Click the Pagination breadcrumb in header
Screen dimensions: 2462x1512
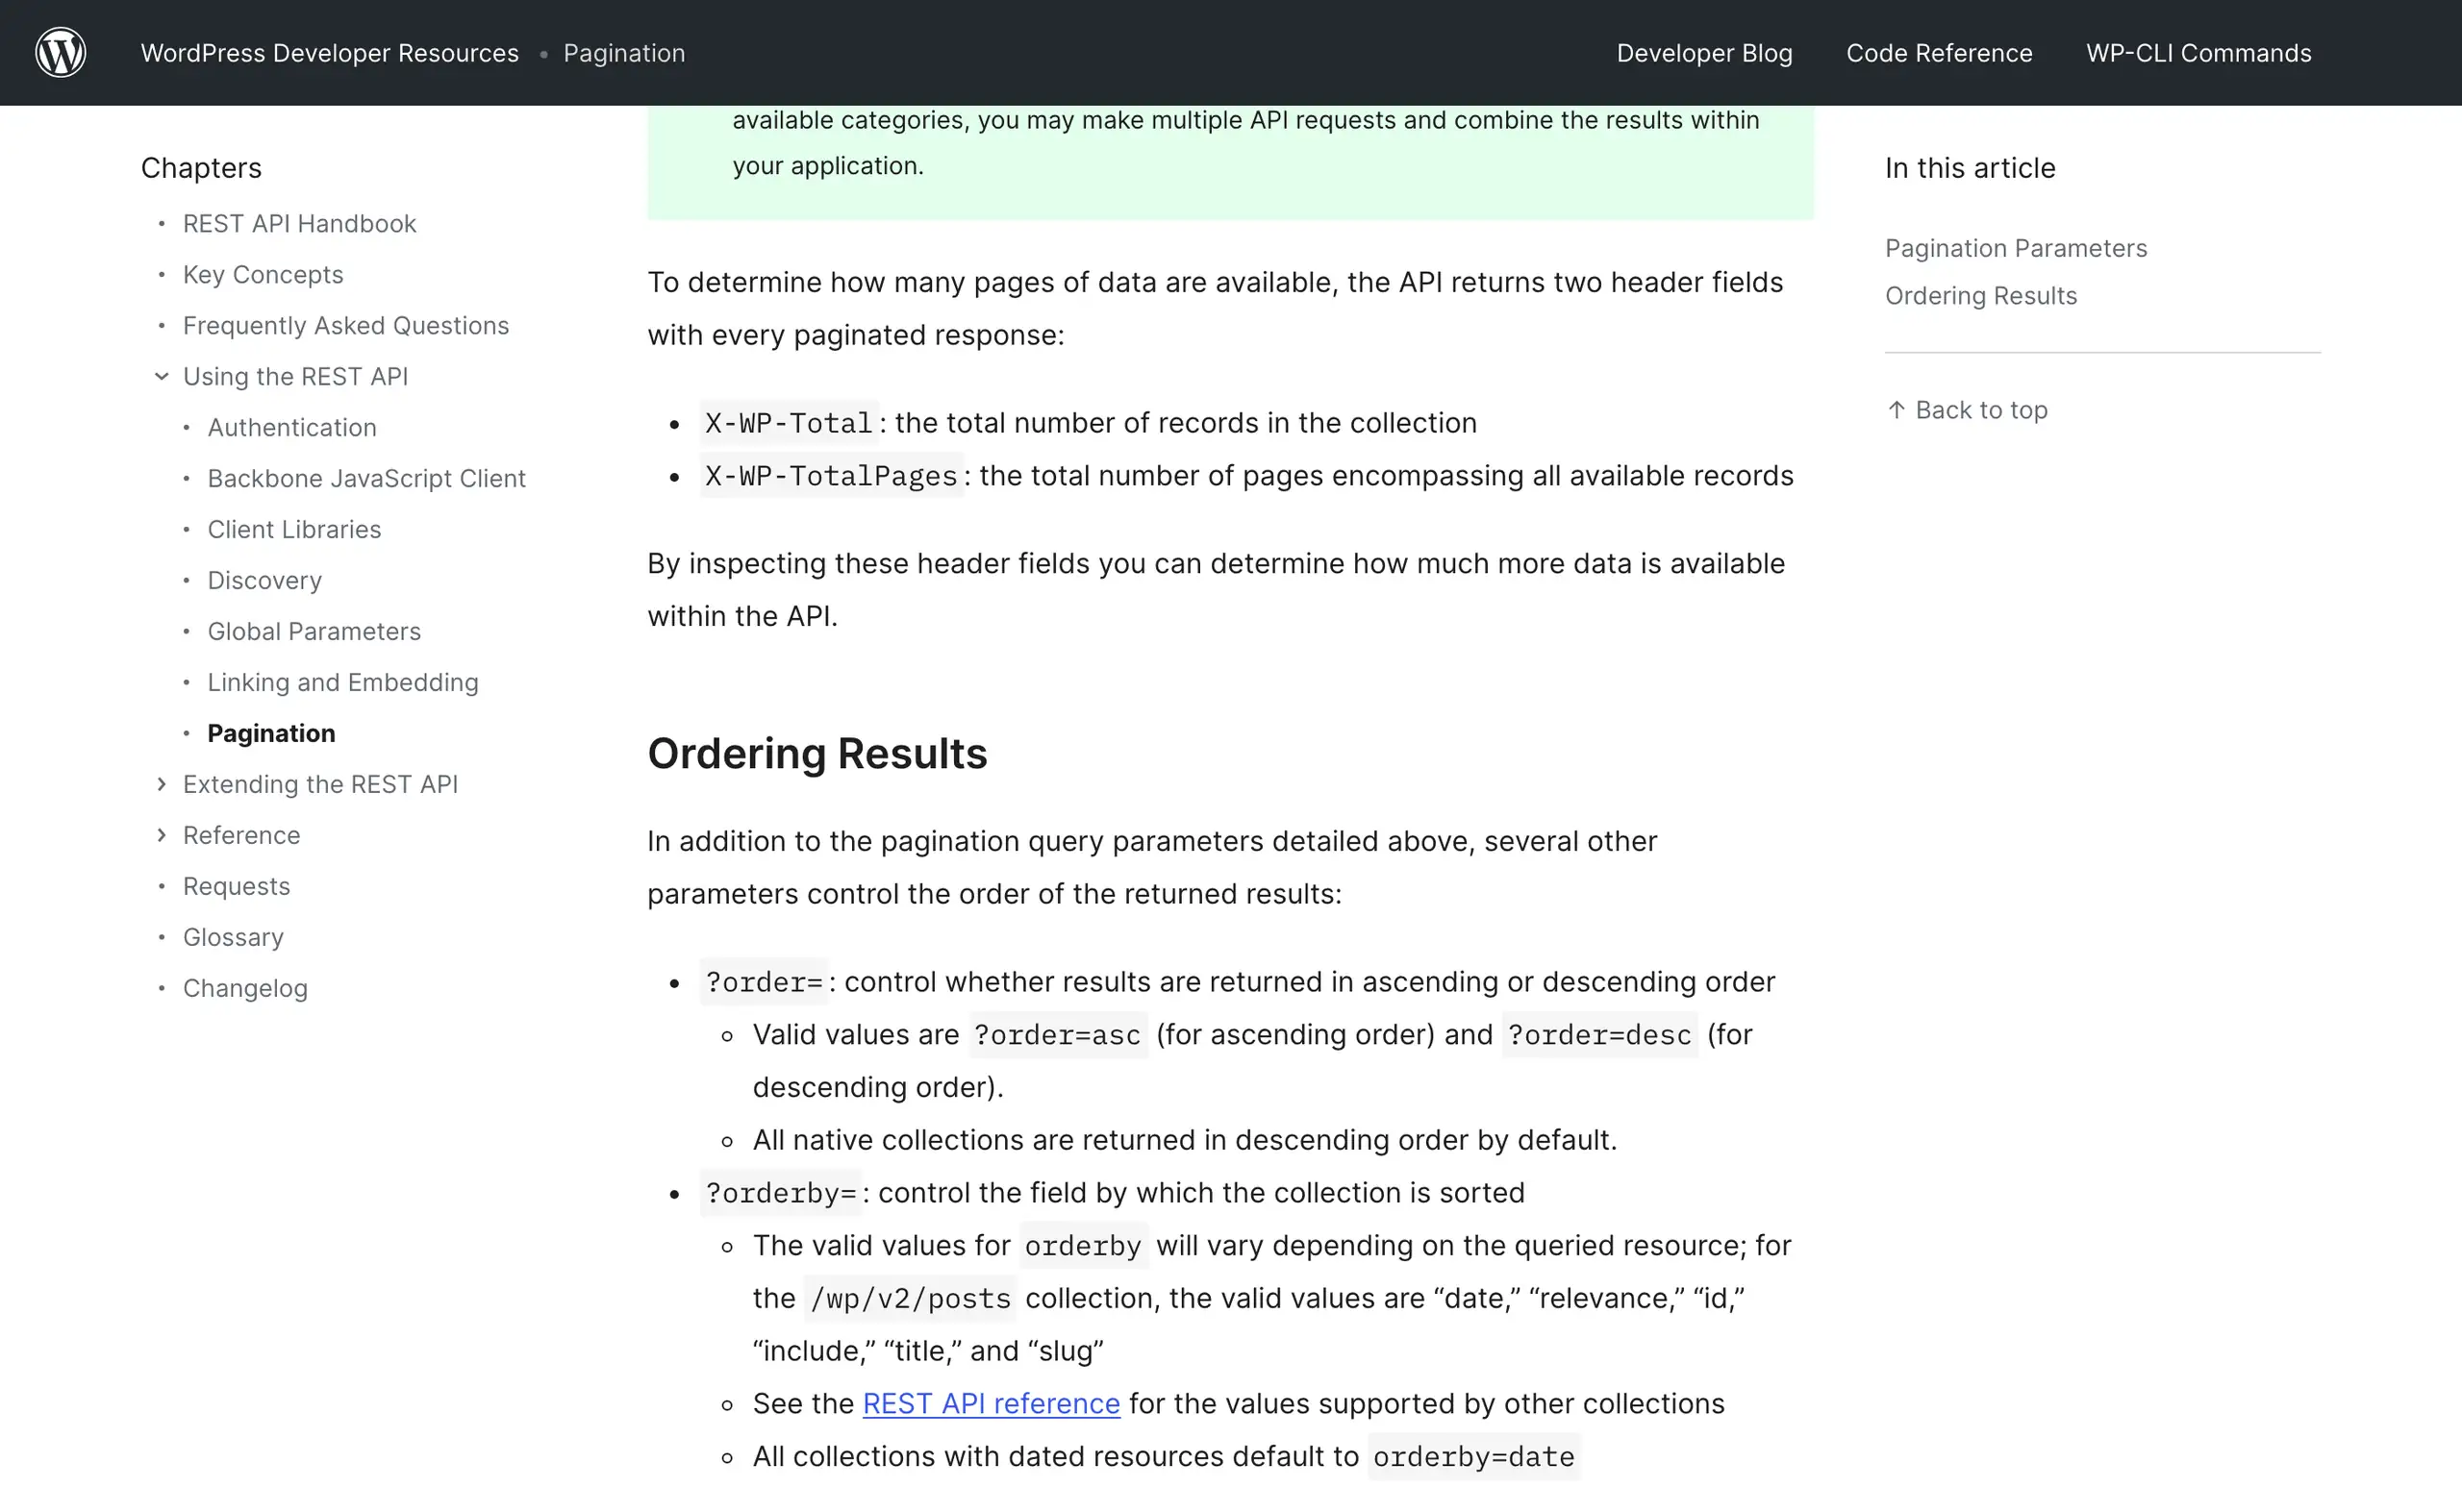624,53
